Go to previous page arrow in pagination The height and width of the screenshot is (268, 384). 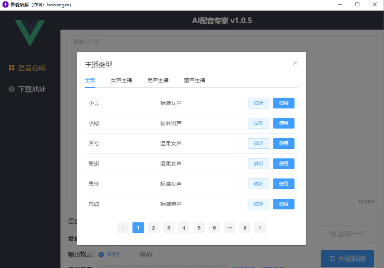(123, 228)
